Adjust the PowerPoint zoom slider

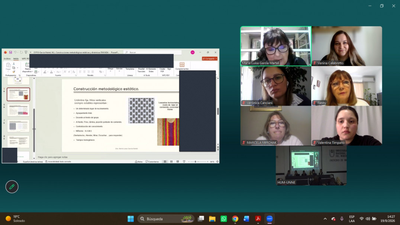(x=196, y=162)
